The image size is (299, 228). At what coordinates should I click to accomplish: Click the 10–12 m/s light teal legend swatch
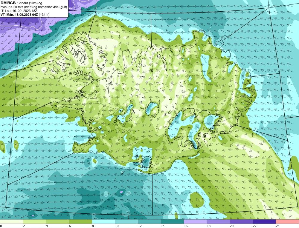click(126, 222)
